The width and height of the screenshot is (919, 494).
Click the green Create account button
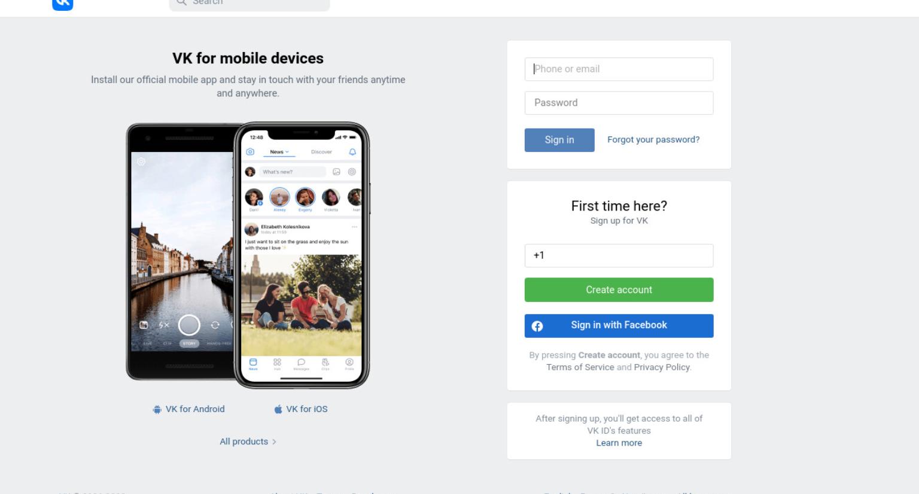tap(619, 290)
